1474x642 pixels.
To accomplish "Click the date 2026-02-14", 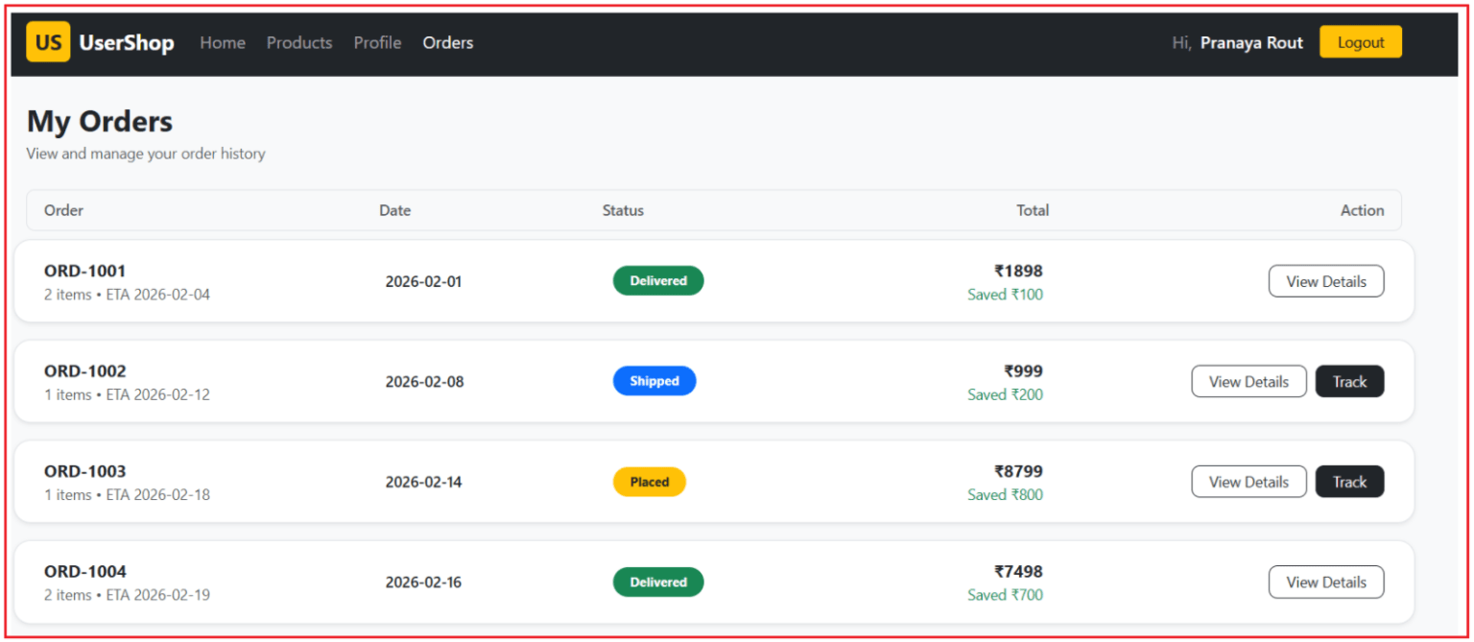I will click(x=423, y=482).
